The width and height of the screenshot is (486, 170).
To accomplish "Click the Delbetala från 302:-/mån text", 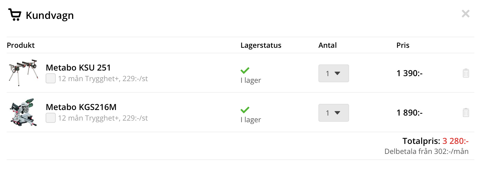I will [x=426, y=151].
